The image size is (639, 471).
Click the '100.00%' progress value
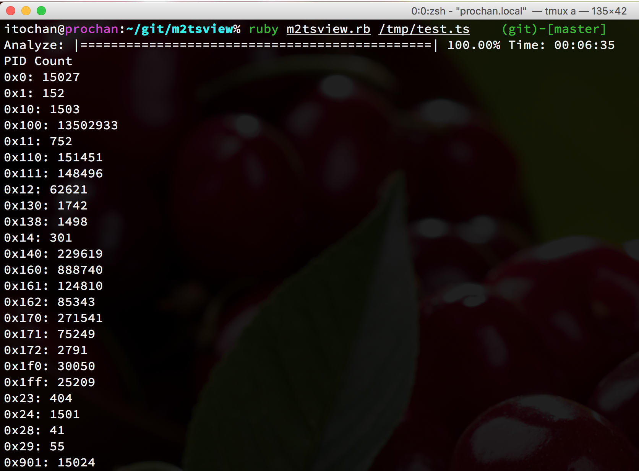coord(474,45)
